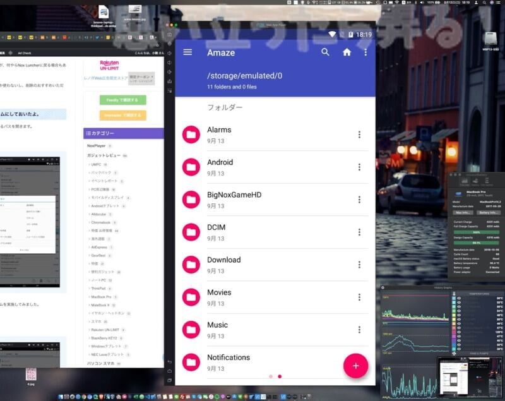This screenshot has height=401, width=505.
Task: Open the Amaze hamburger navigation menu
Action: point(187,52)
